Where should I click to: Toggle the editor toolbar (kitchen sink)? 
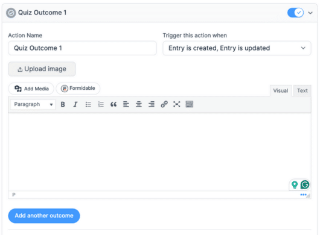coord(190,104)
